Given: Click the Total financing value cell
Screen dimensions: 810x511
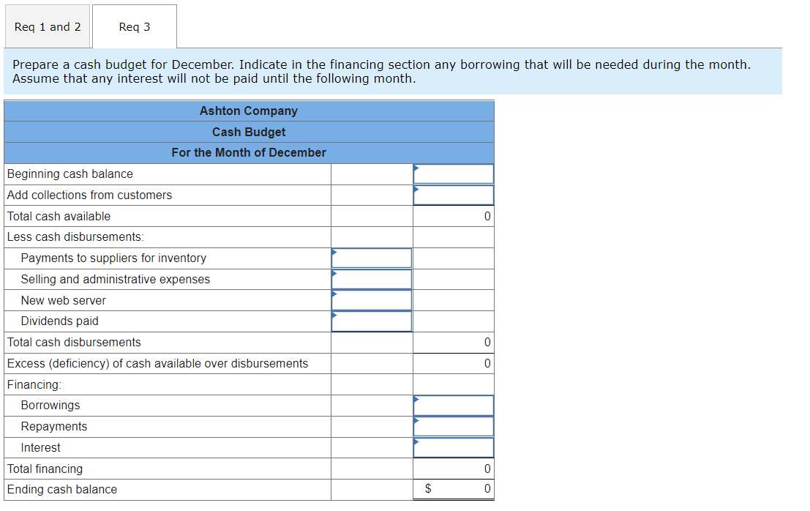Looking at the screenshot, I should (x=453, y=469).
